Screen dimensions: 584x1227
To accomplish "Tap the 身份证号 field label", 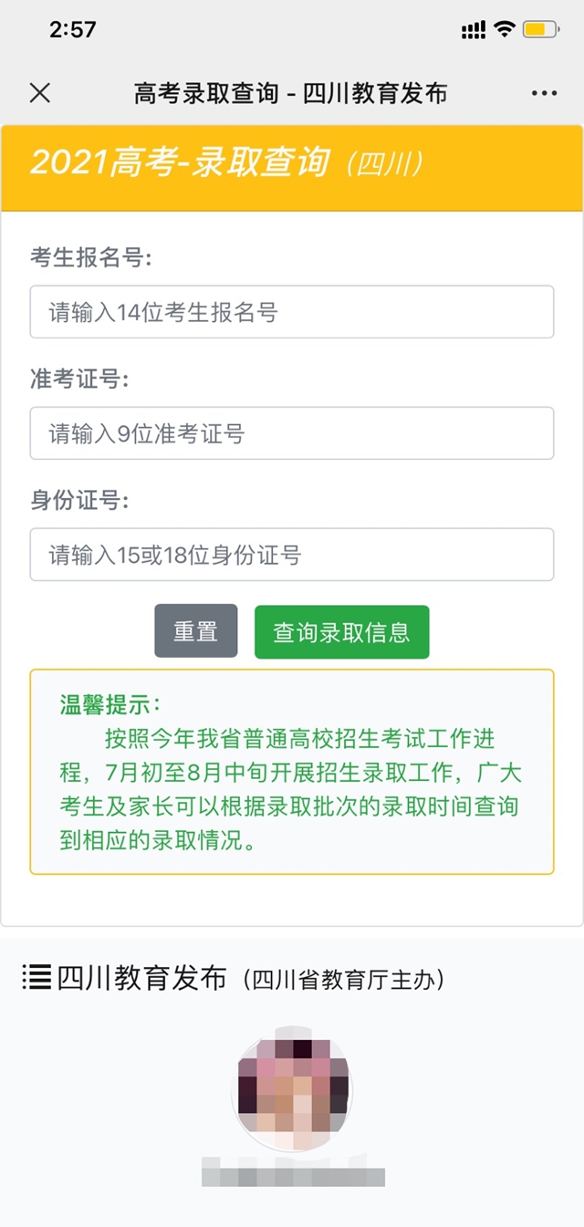I will [77, 501].
